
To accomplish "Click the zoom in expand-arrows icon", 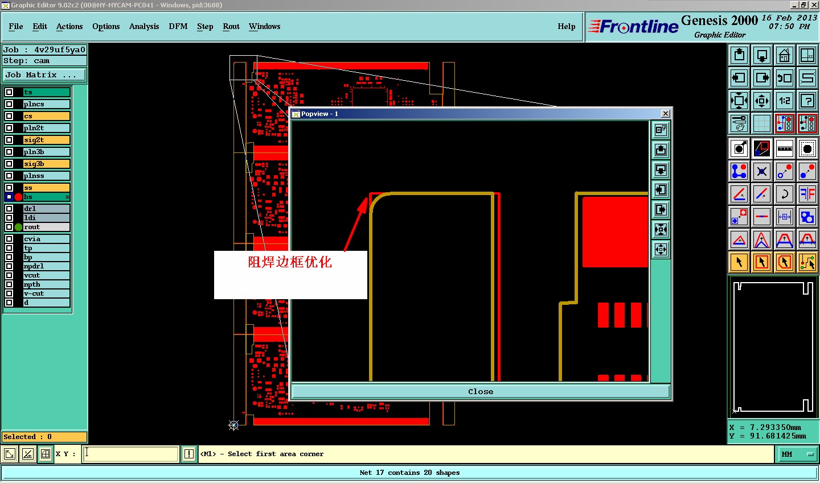I will pos(739,101).
